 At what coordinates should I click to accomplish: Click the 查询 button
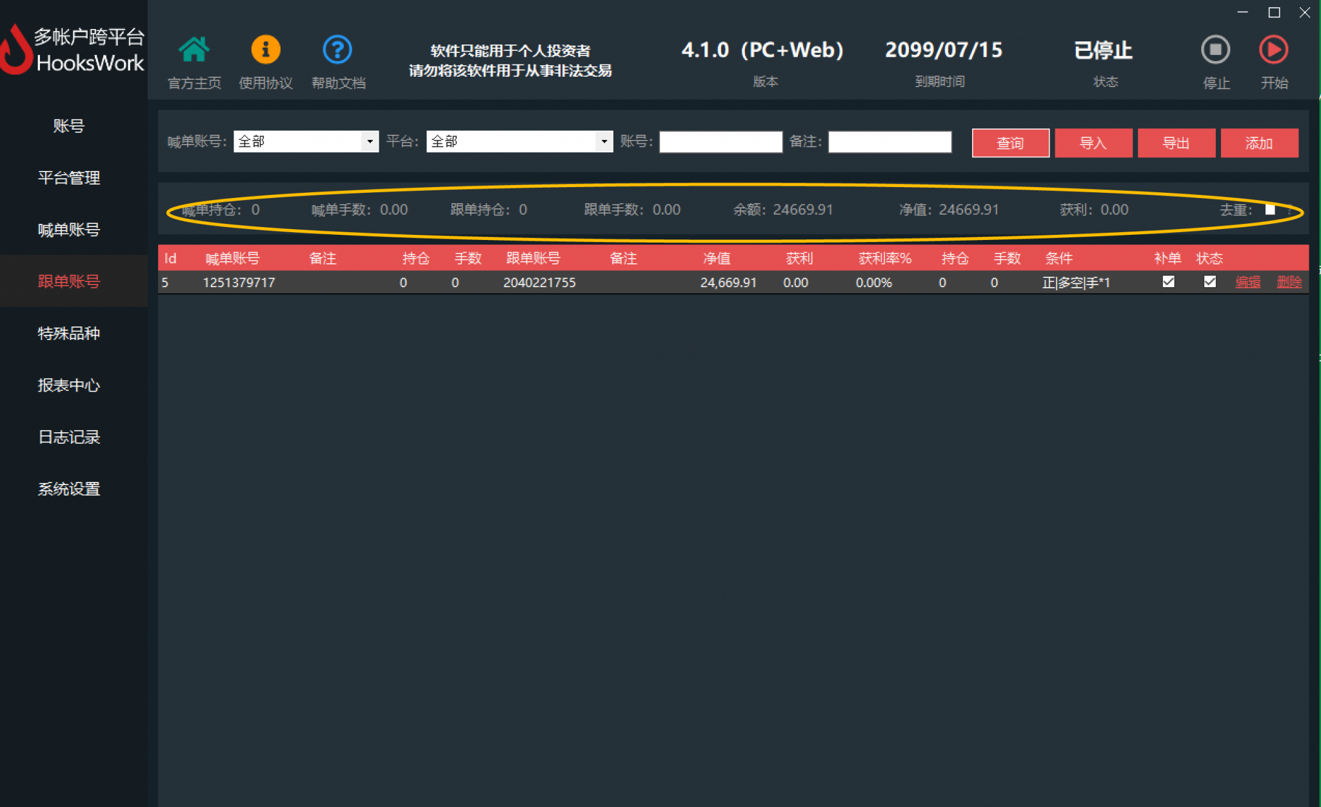1010,143
